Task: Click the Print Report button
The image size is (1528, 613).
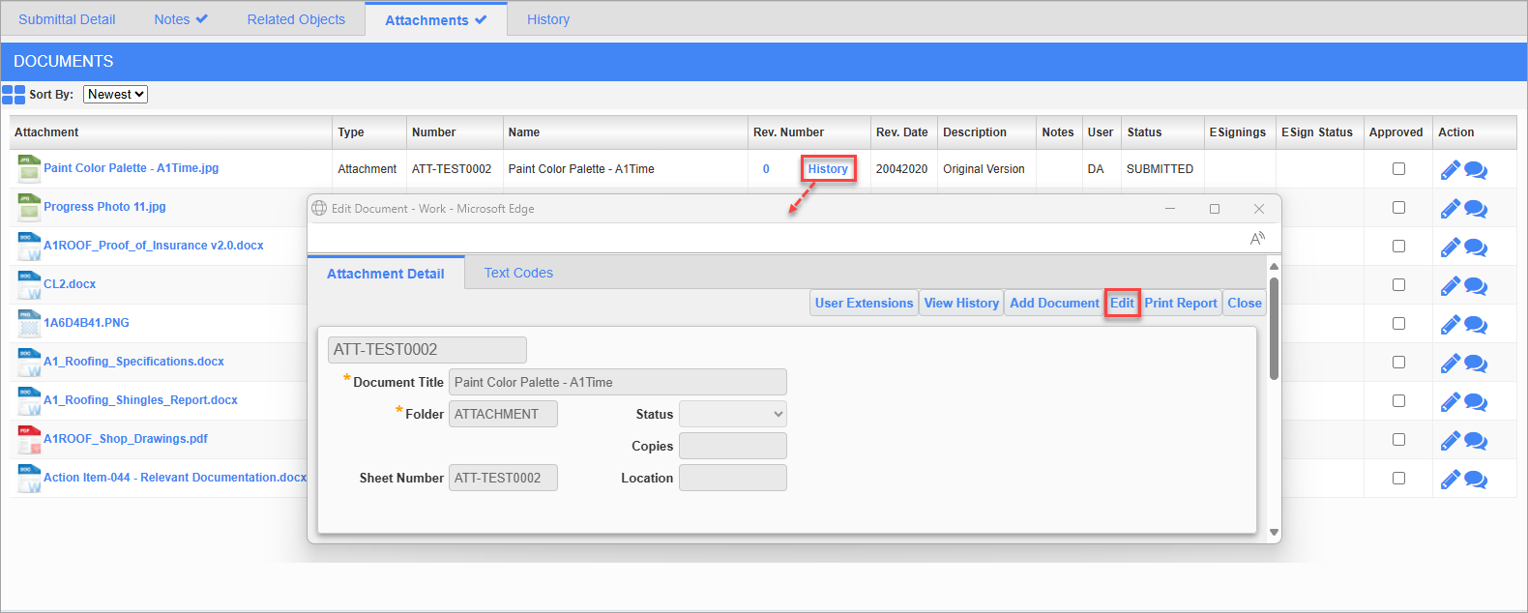Action: (x=1181, y=303)
